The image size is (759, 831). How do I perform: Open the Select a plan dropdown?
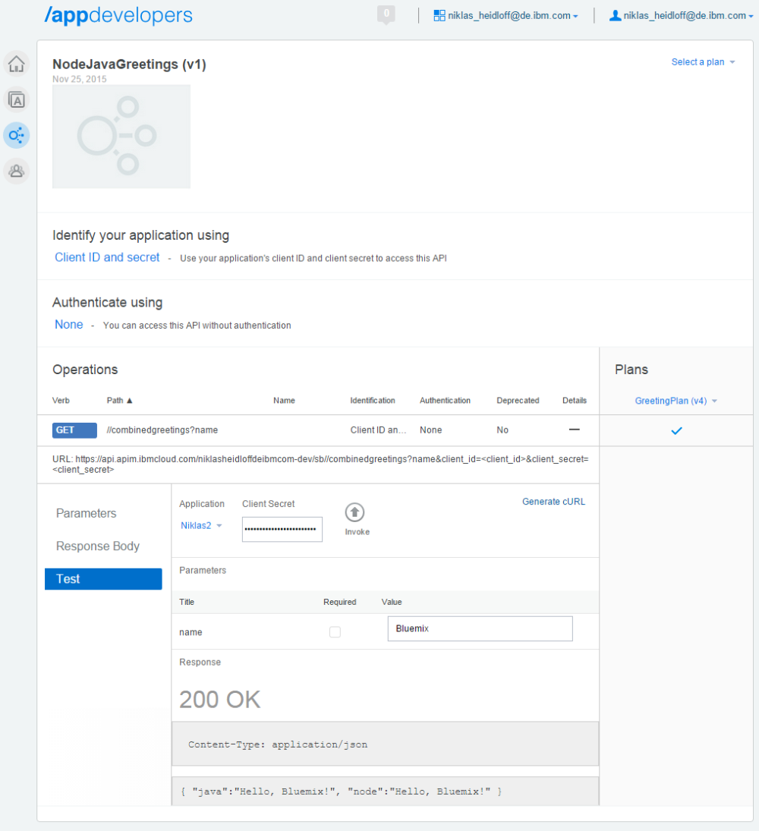[x=704, y=62]
